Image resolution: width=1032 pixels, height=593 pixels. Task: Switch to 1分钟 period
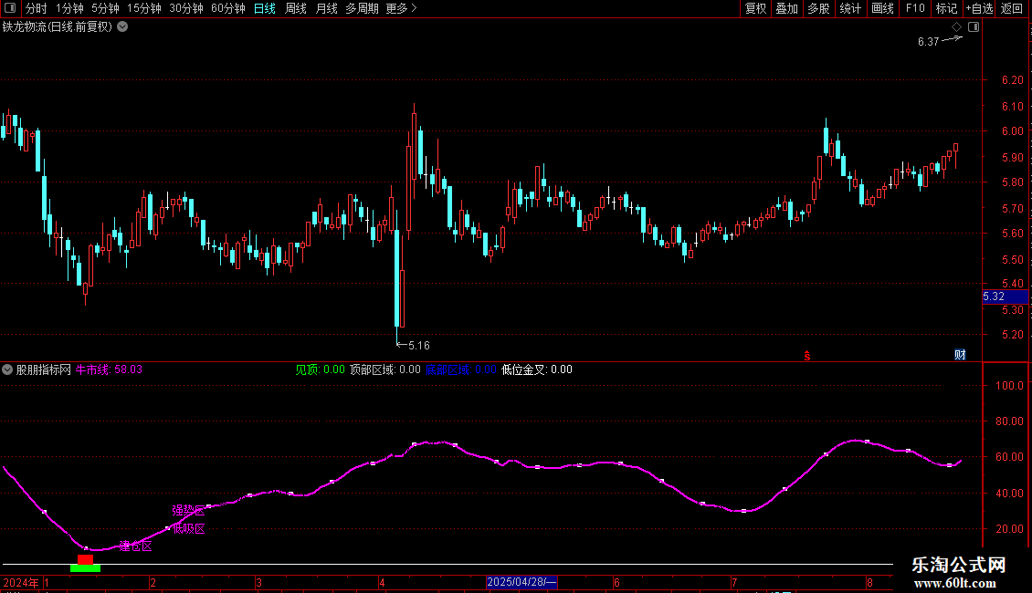(69, 8)
